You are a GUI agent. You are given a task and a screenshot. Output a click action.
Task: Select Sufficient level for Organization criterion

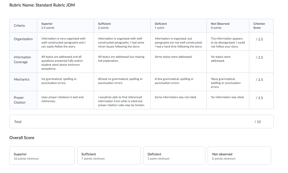coord(122,42)
